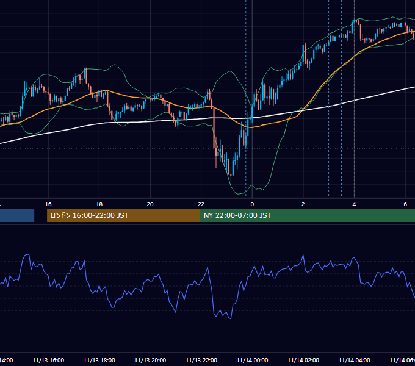
Task: Click the upper axis hour label 0
Action: pos(252,204)
